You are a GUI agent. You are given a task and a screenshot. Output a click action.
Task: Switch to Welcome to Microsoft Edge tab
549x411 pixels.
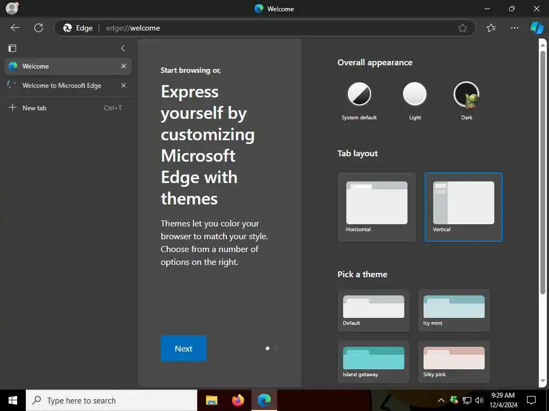coord(68,85)
